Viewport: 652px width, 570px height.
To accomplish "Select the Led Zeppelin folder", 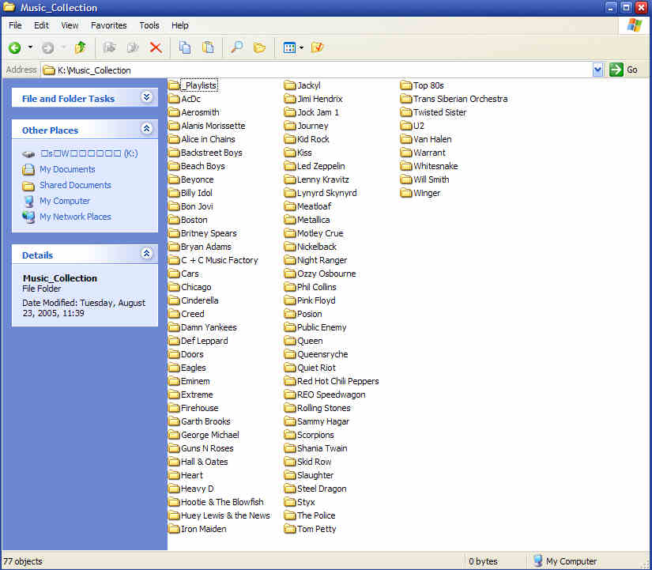I will pyautogui.click(x=320, y=166).
